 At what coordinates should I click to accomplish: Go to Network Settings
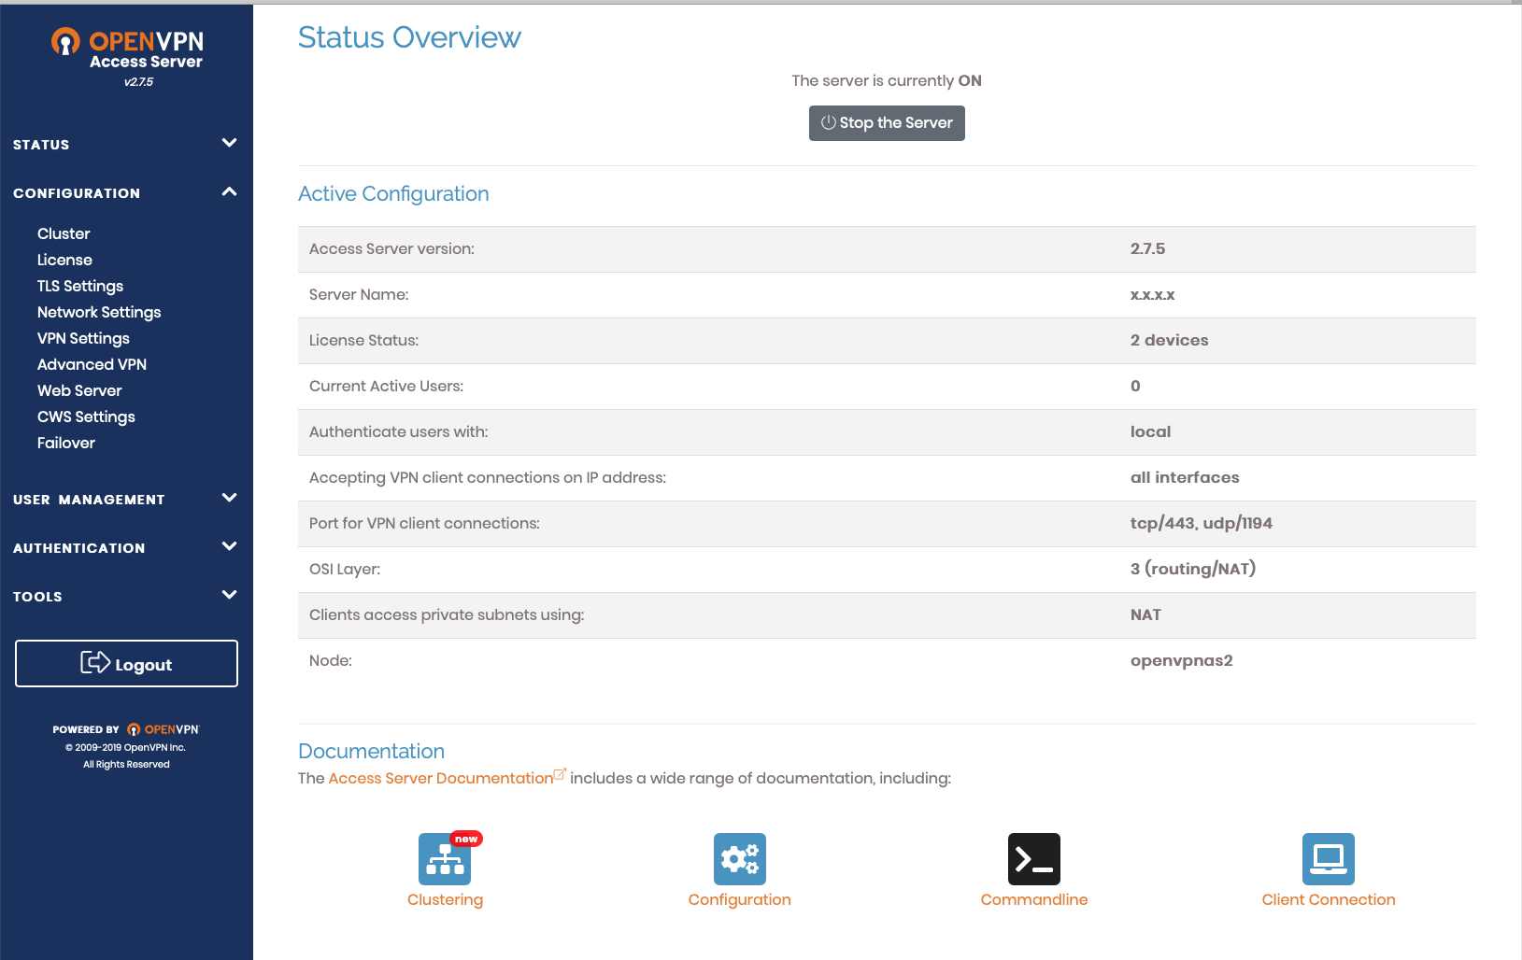tap(99, 312)
